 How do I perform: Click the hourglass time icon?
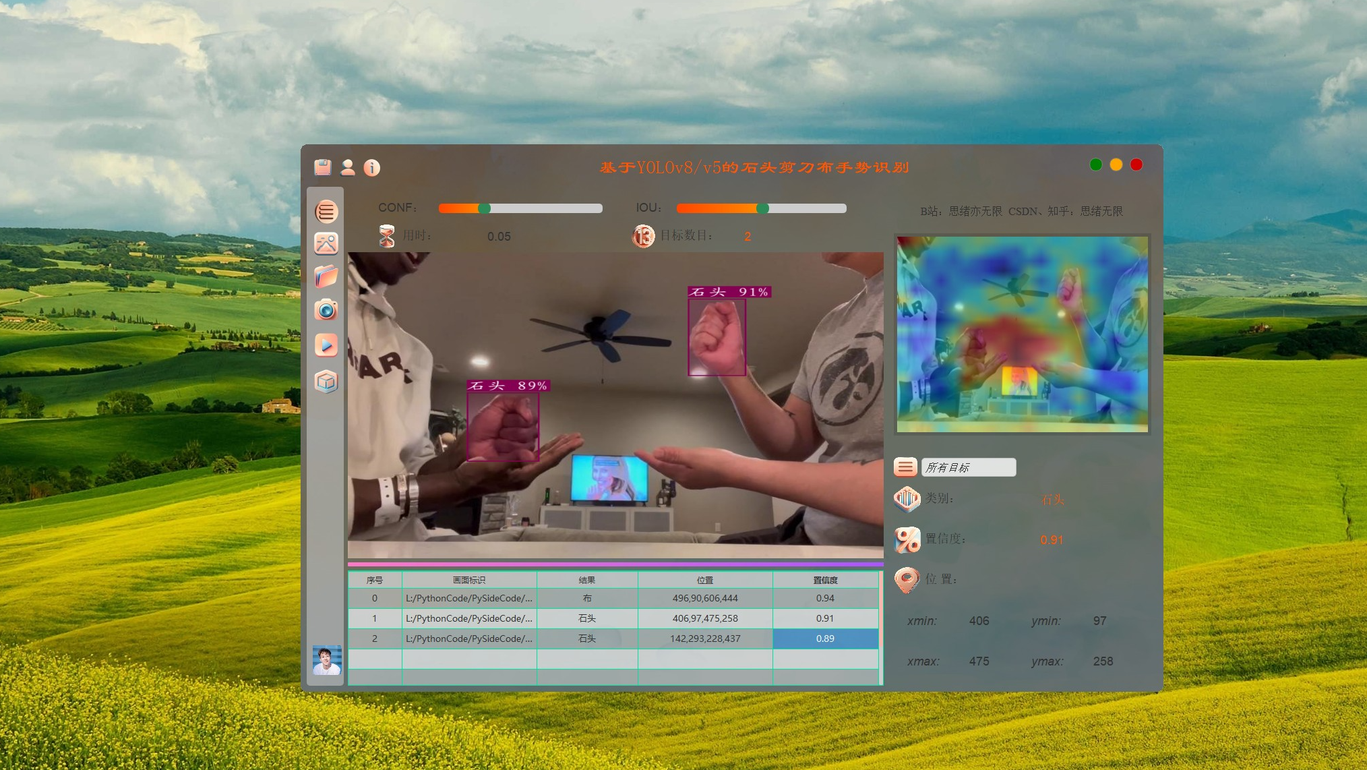(387, 236)
